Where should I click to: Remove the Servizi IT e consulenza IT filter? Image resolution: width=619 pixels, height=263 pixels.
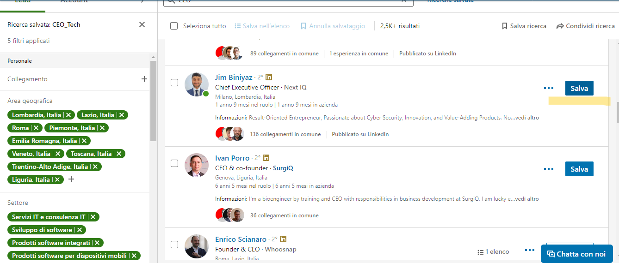pyautogui.click(x=93, y=217)
